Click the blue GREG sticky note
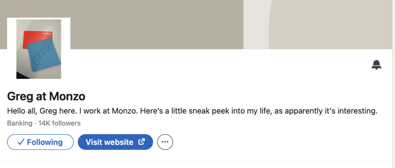This screenshot has height=168, width=395. click(x=44, y=57)
